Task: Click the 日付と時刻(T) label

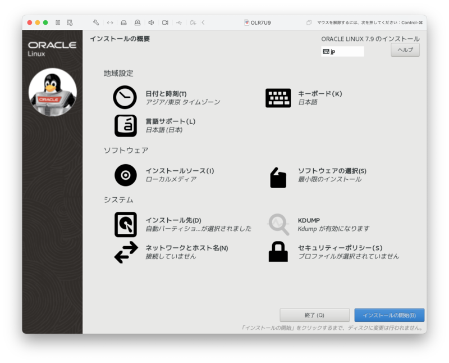Action: pos(166,94)
